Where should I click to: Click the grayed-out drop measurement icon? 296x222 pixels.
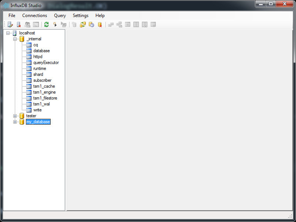coord(153,24)
